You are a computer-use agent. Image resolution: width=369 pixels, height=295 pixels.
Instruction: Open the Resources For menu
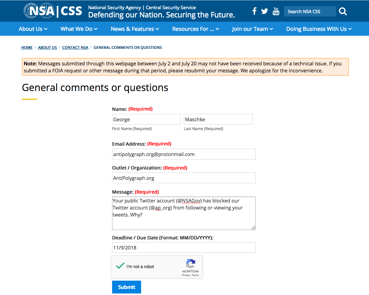(x=195, y=29)
